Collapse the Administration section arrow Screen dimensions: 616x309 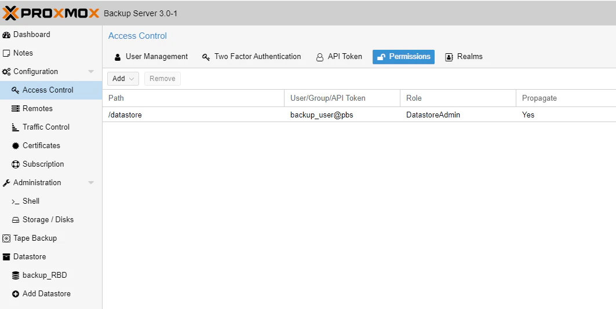pyautogui.click(x=91, y=183)
